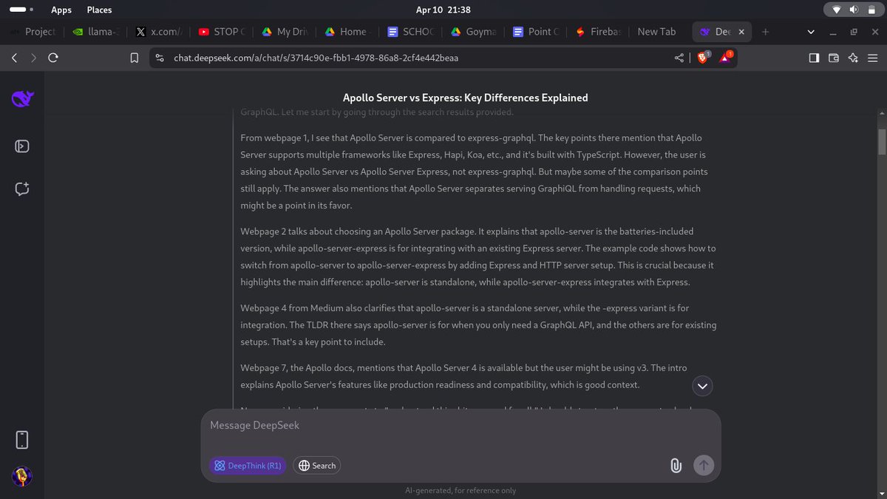The width and height of the screenshot is (887, 499).
Task: Click the attach file paperclip icon
Action: pos(675,465)
